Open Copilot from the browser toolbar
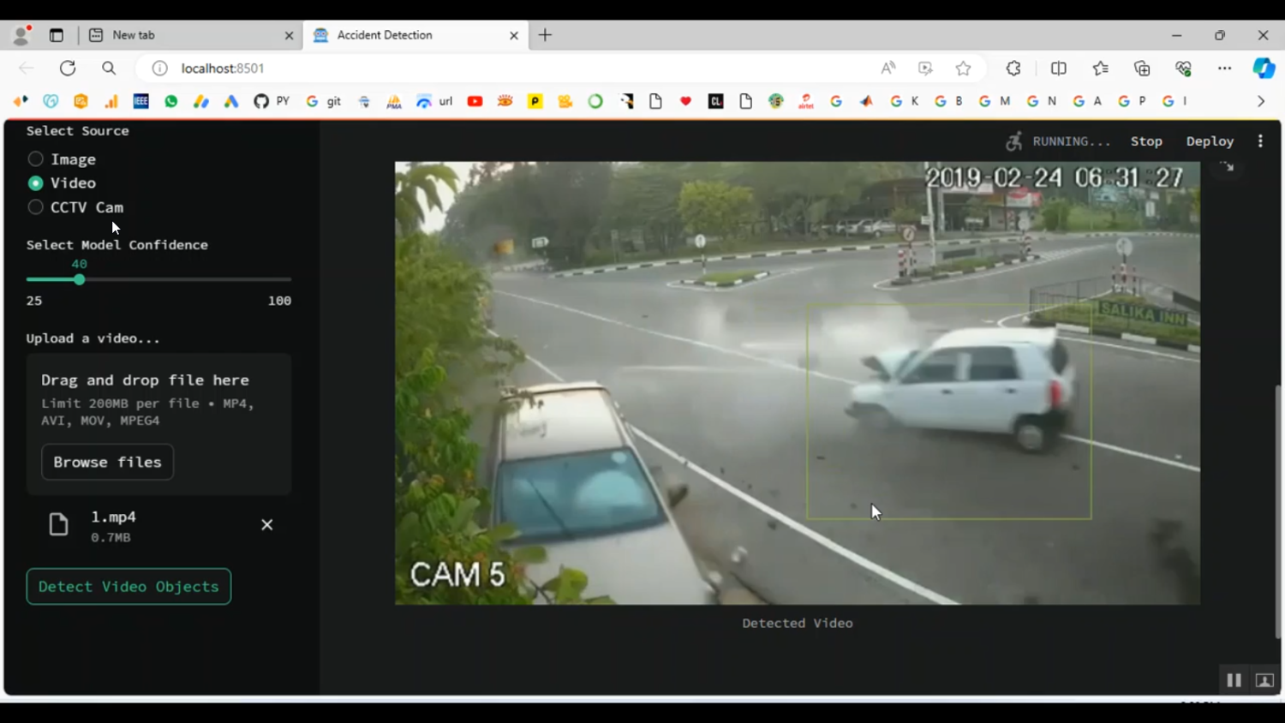This screenshot has height=723, width=1285. 1264,69
